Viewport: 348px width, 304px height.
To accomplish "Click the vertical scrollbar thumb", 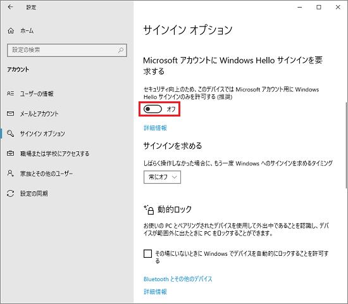I will (346, 146).
